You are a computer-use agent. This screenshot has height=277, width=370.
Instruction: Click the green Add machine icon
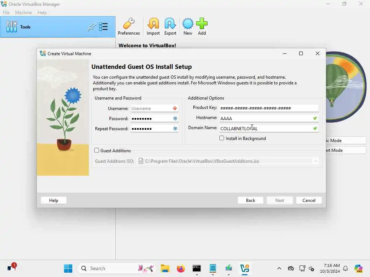tap(202, 27)
